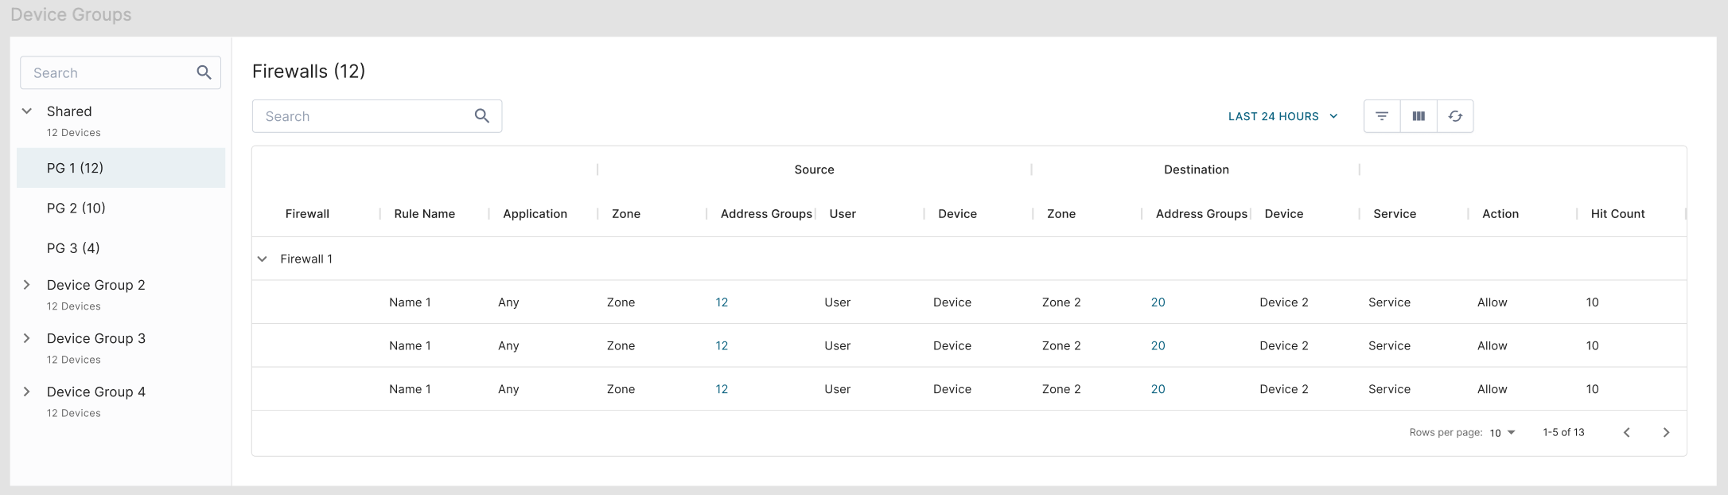
Task: Click Zone 2 in the first rule row
Action: [1061, 302]
